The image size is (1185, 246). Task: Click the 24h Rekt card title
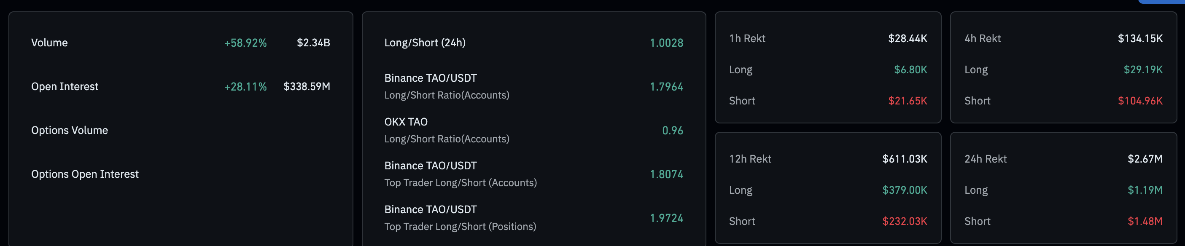click(986, 159)
